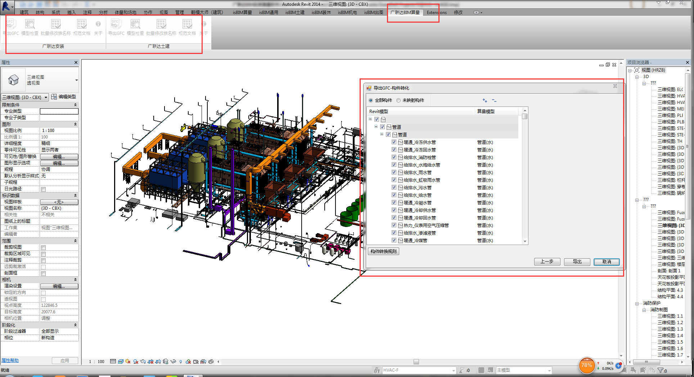Screen dimensions: 694x377
Task: Collapse 视图 (HRZB) node in project browser
Action: (630, 71)
